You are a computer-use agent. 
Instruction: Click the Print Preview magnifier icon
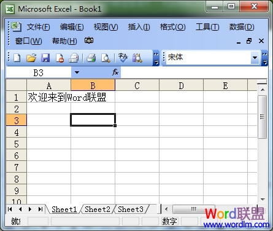pyautogui.click(x=106, y=58)
